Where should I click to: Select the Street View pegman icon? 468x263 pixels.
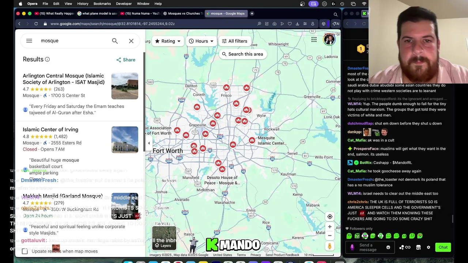[330, 247]
